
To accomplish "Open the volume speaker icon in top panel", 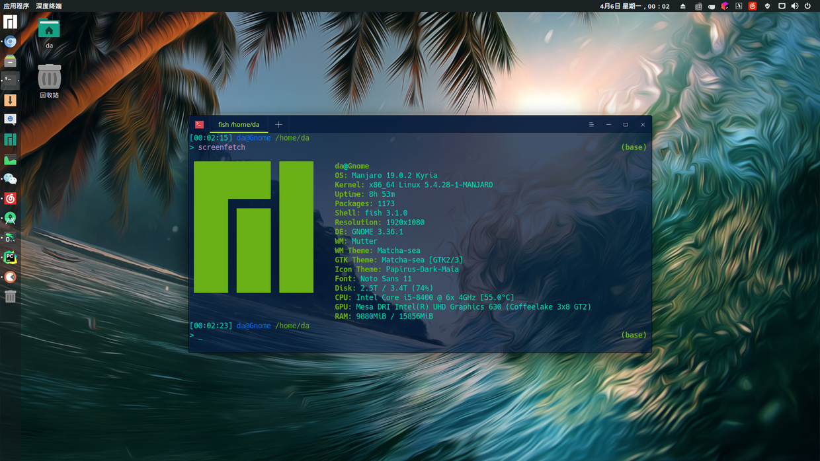I will (x=795, y=6).
